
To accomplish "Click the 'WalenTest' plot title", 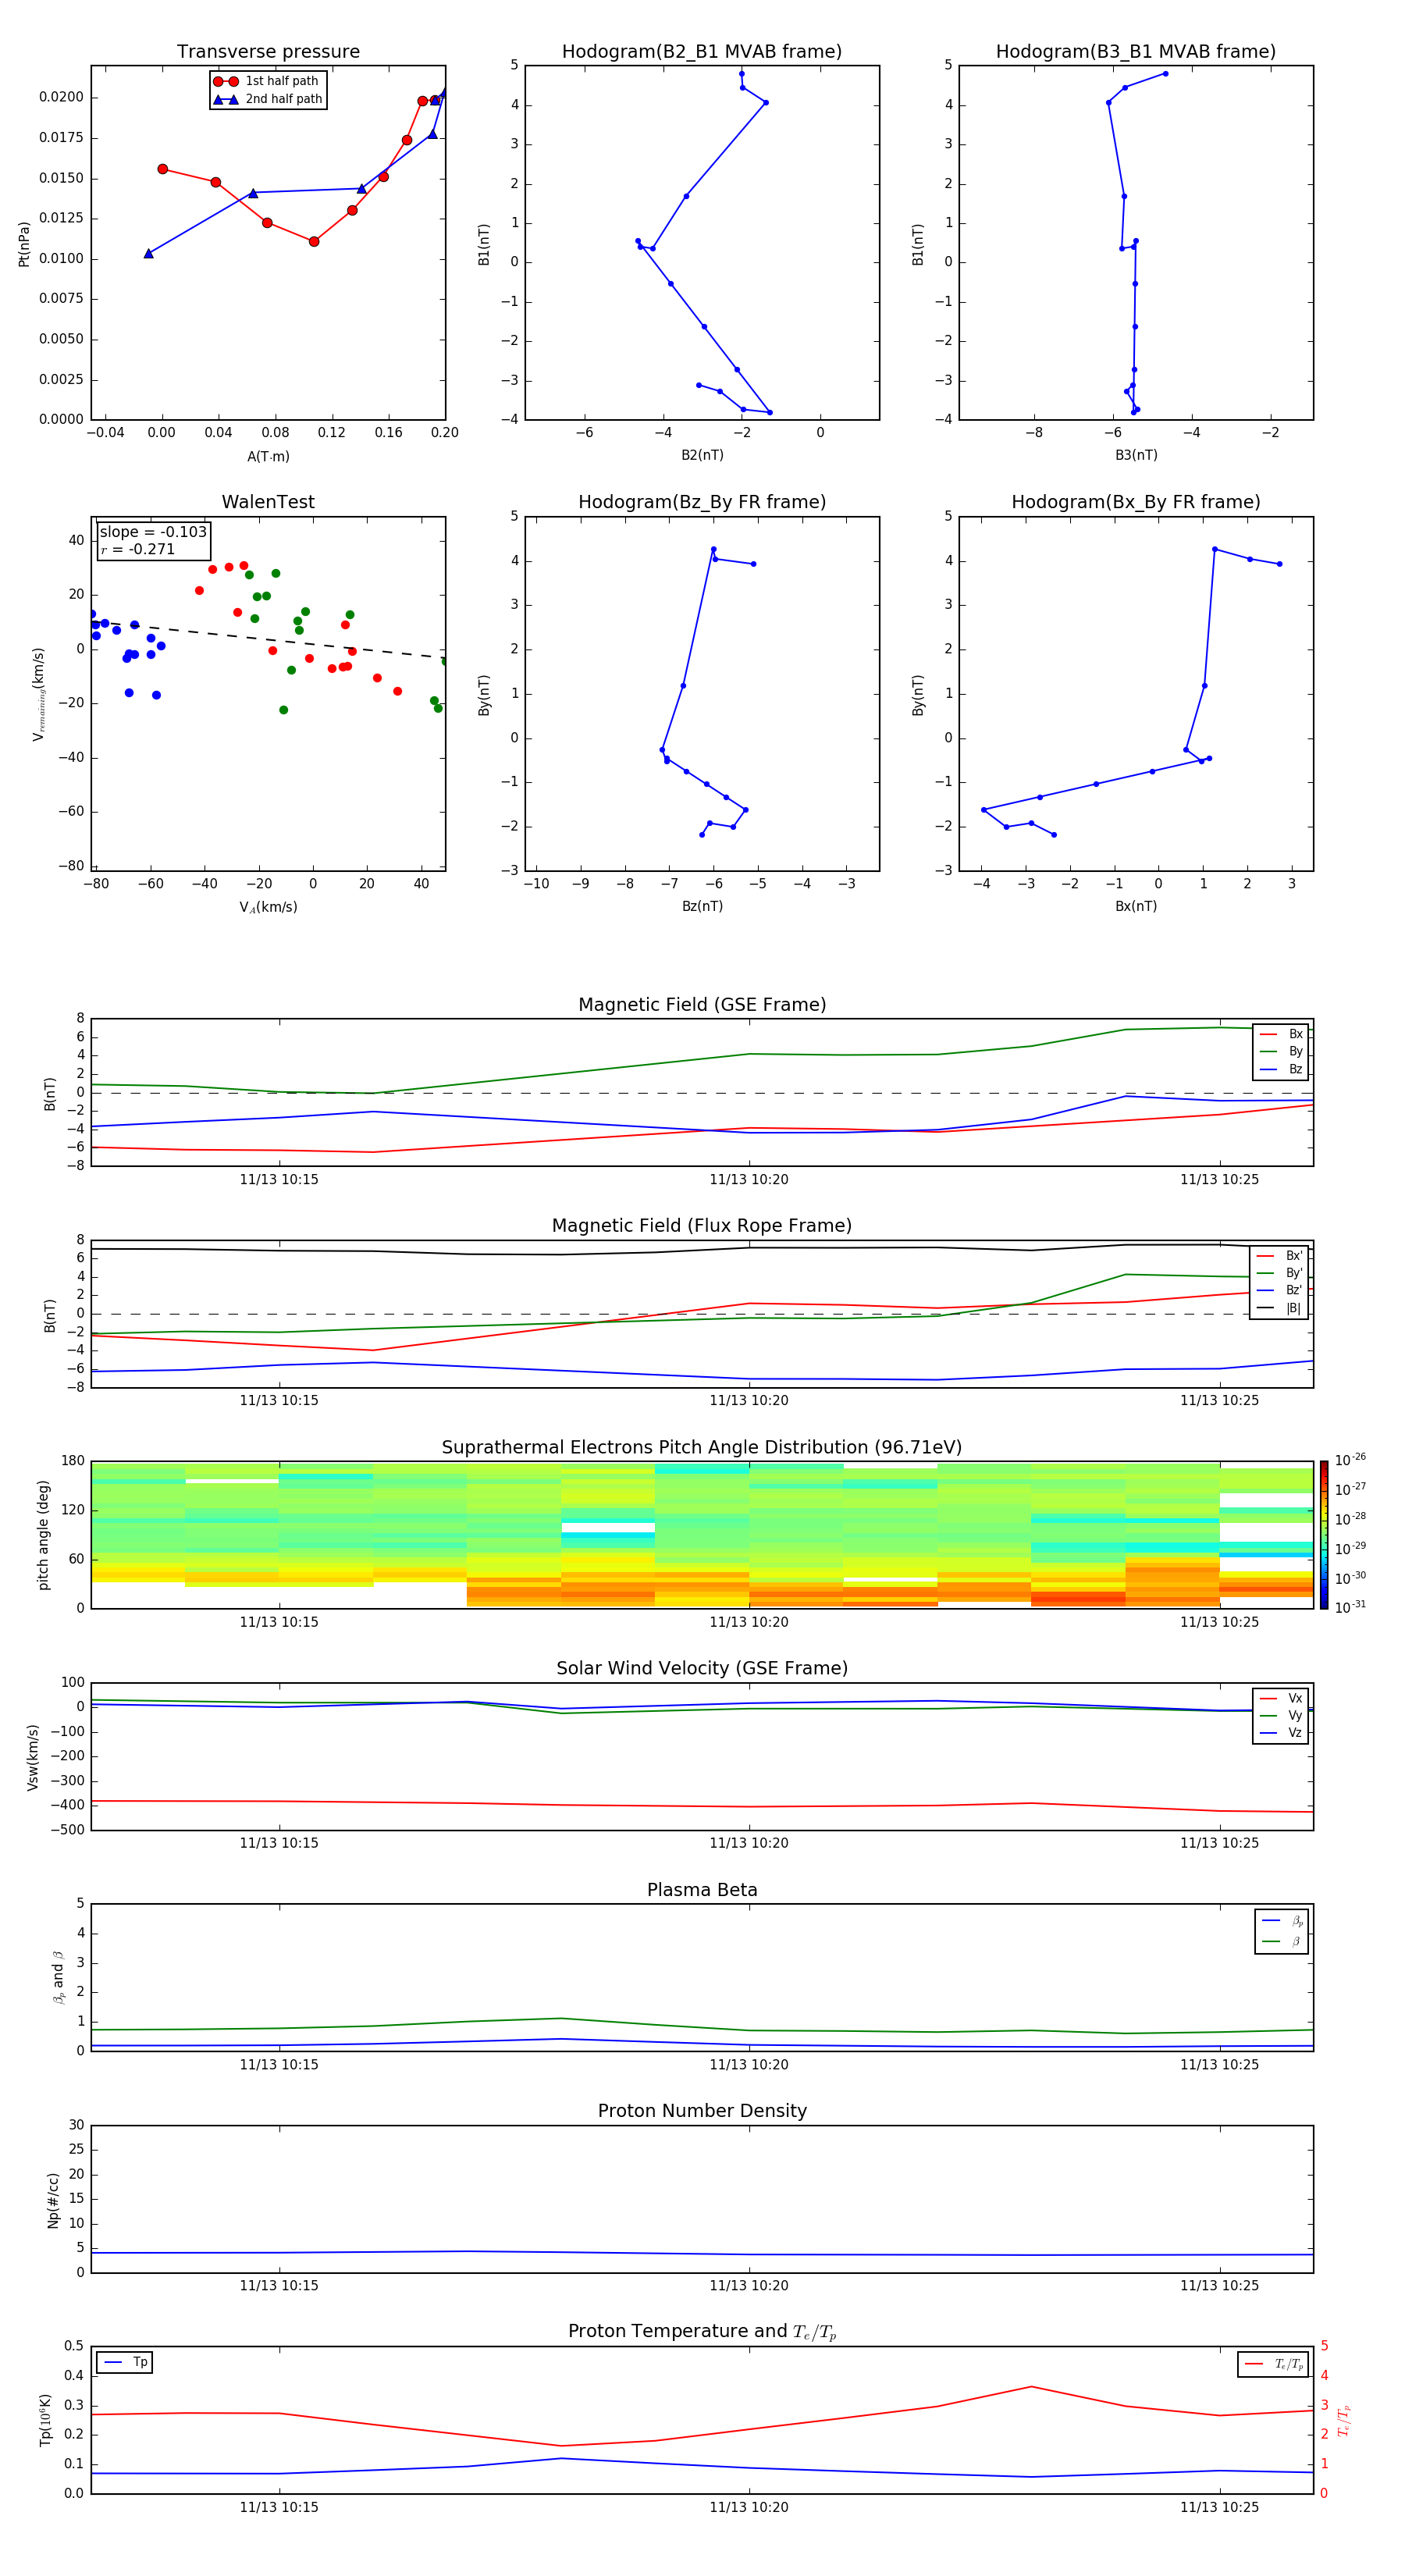I will click(x=268, y=502).
